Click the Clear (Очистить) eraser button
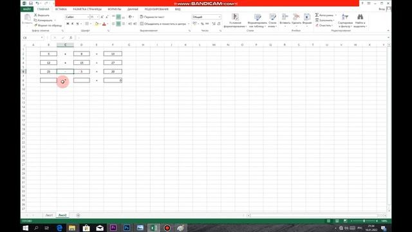The image size is (412, 232). (324, 26)
